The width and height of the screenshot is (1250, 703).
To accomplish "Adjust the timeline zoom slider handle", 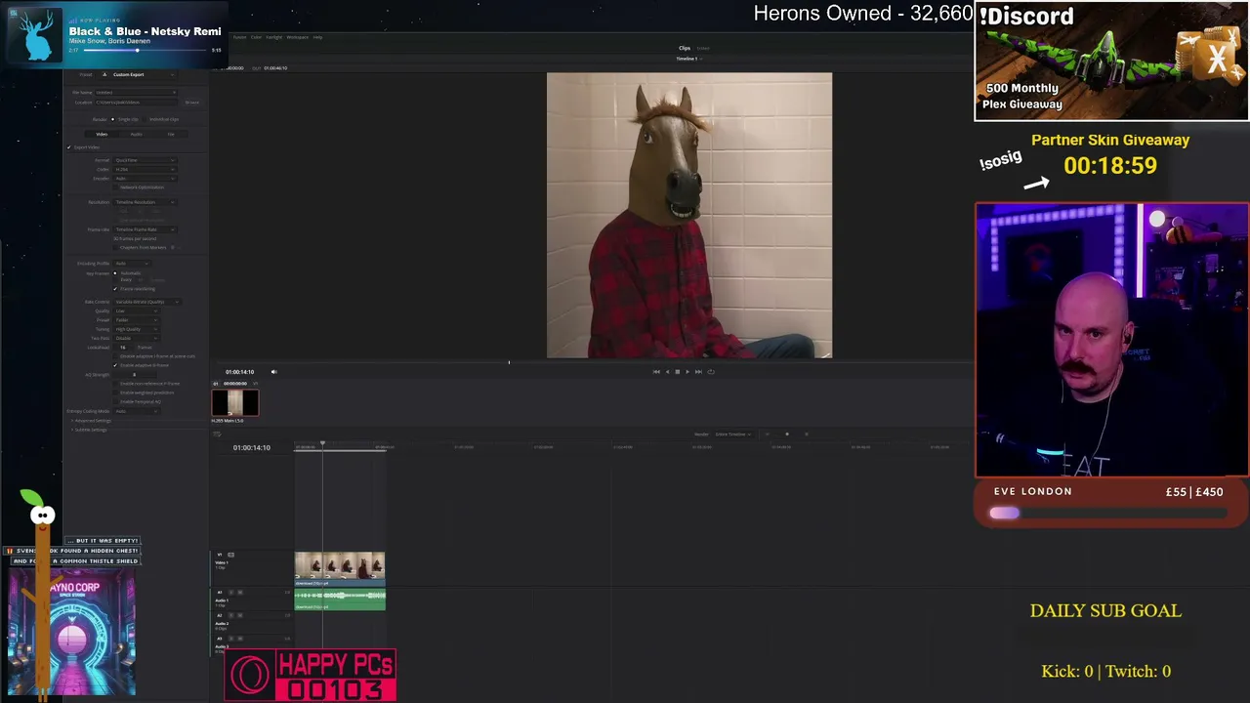I will tap(787, 434).
